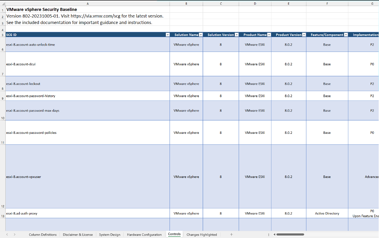Open the Product Name filter dropdown
Viewport: 379px width, 238px height.
[x=269, y=35]
